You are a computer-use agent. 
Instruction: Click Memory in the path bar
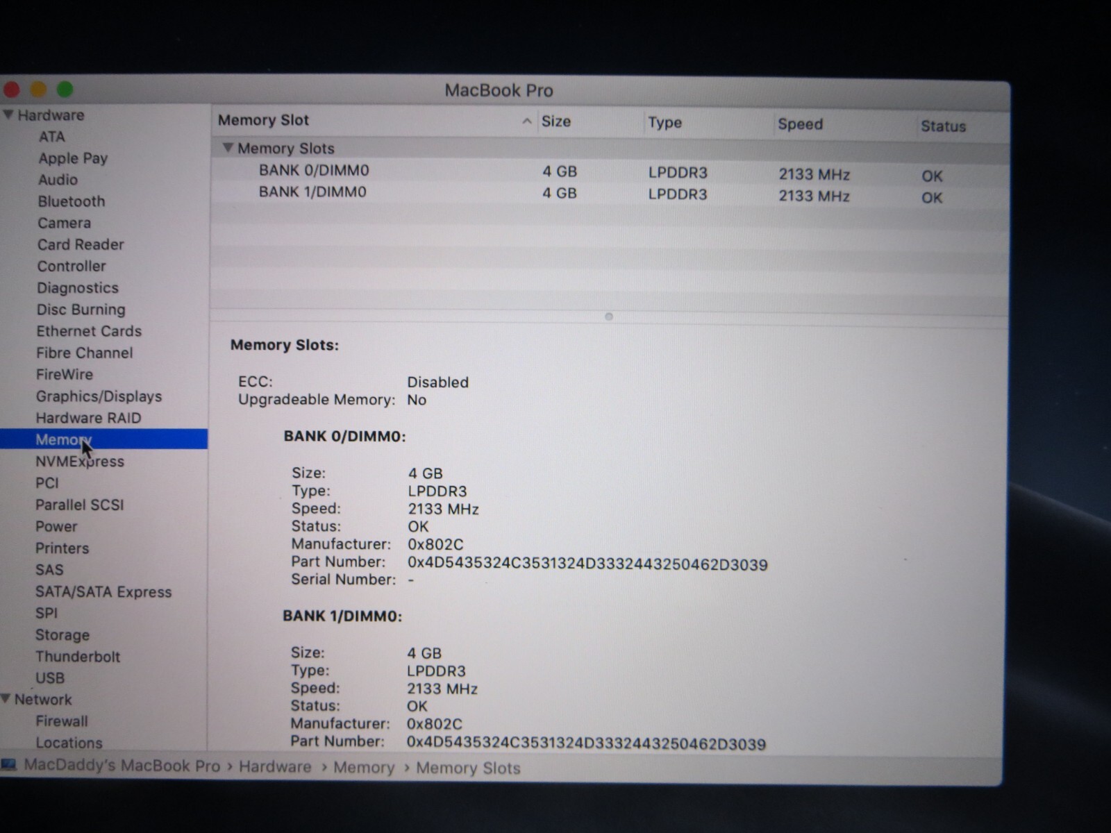364,768
